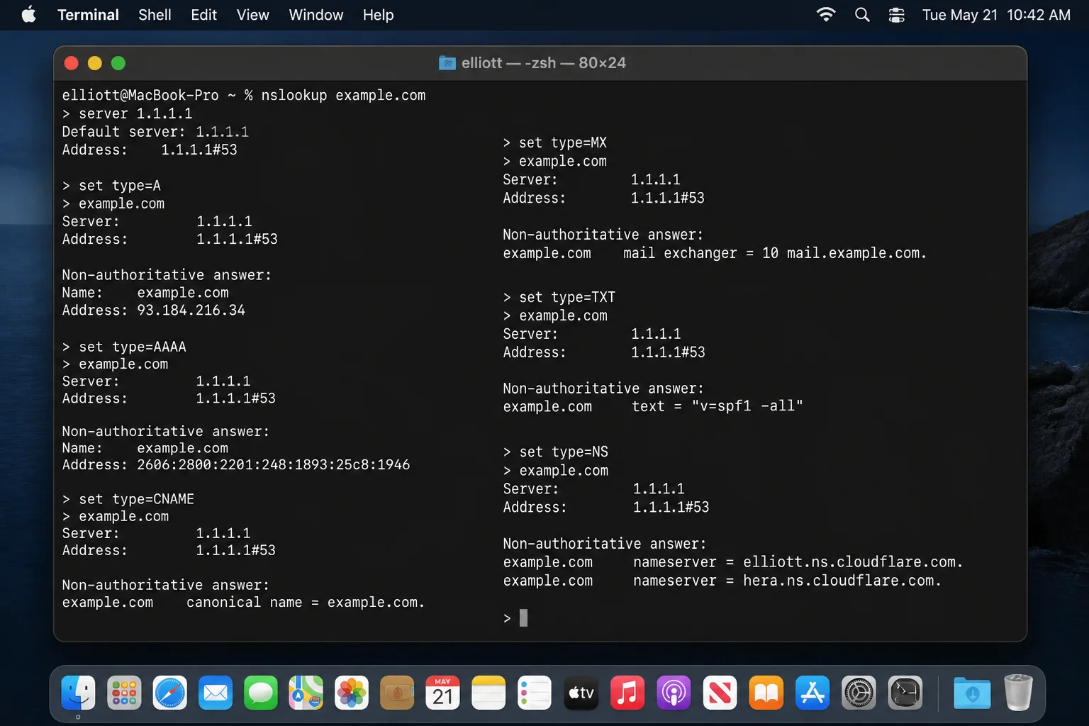1089x726 pixels.
Task: Click the Wi-Fi status icon in menu bar
Action: 826,15
